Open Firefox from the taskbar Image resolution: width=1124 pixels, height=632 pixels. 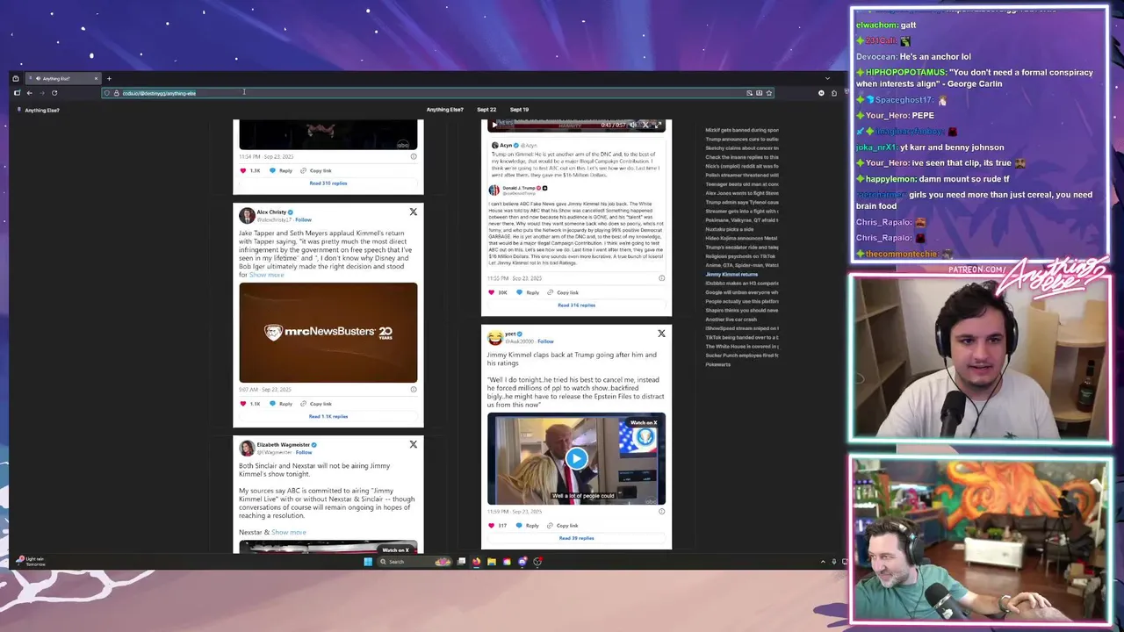[x=477, y=562]
